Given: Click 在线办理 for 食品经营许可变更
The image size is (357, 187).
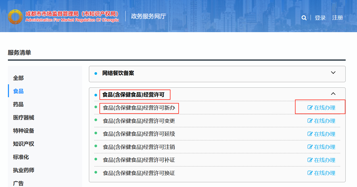Looking at the screenshot, I should 321,121.
